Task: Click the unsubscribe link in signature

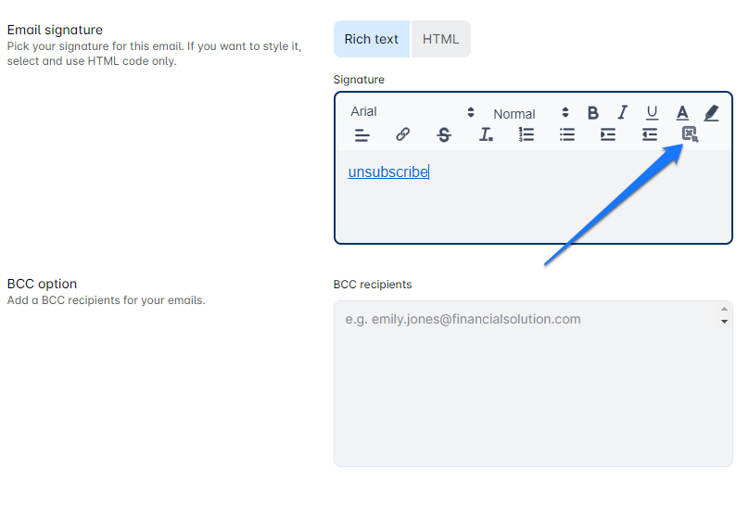Action: point(387,172)
